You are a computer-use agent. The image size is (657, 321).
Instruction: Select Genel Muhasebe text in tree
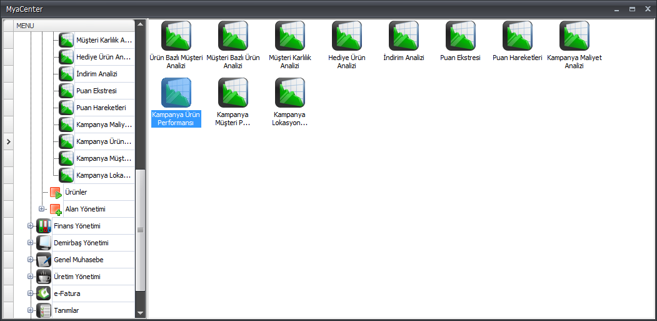coord(79,260)
